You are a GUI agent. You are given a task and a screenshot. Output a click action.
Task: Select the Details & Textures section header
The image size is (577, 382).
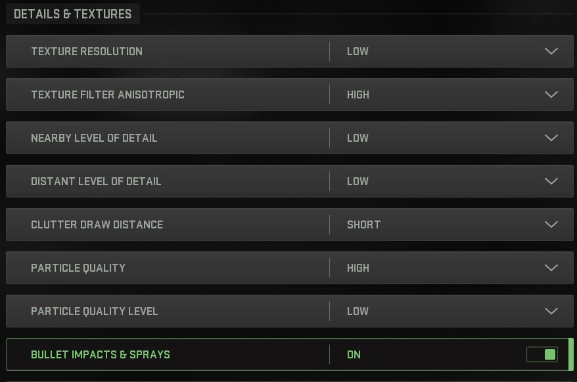point(72,14)
